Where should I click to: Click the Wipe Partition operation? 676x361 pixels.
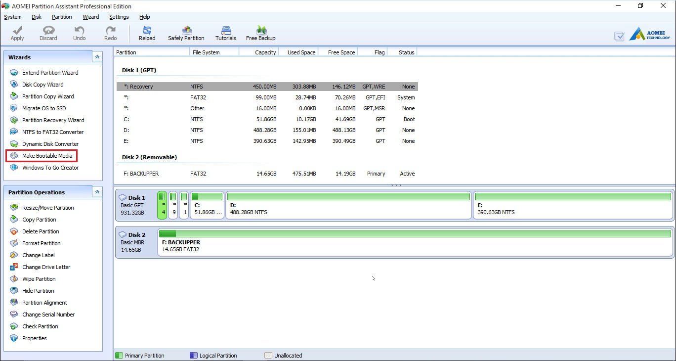pos(39,279)
